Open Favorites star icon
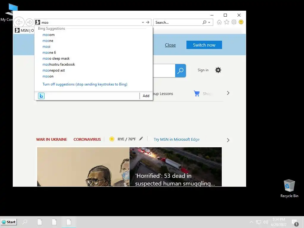The image size is (304, 228). (227, 22)
